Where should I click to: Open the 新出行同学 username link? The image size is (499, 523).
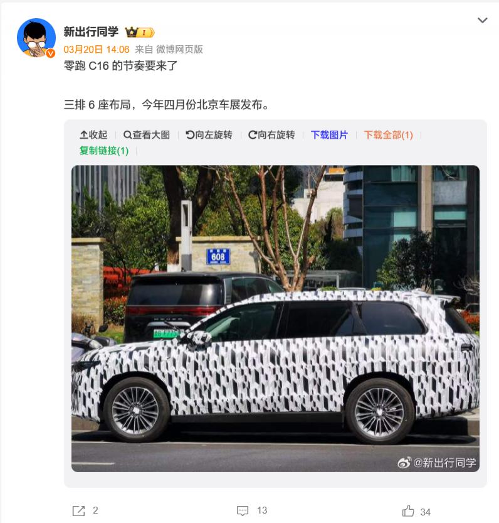coord(91,32)
